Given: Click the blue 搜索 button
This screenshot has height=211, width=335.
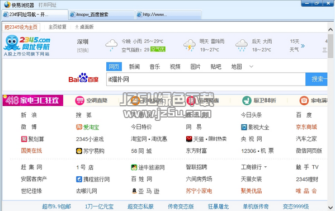Looking at the screenshot, I should 317,79.
